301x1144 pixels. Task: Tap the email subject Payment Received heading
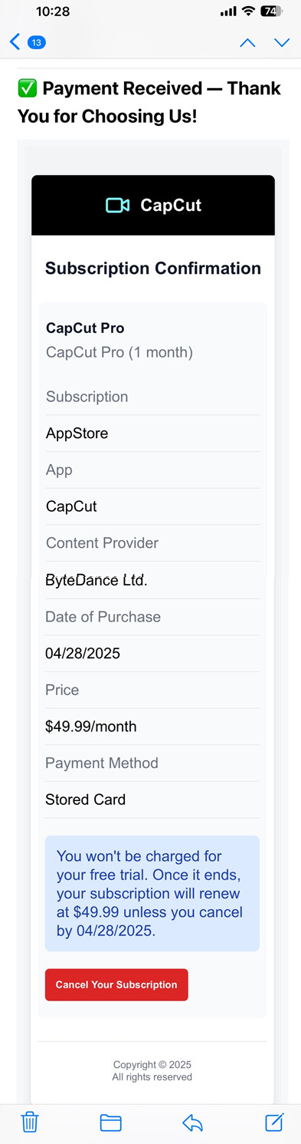click(x=150, y=103)
